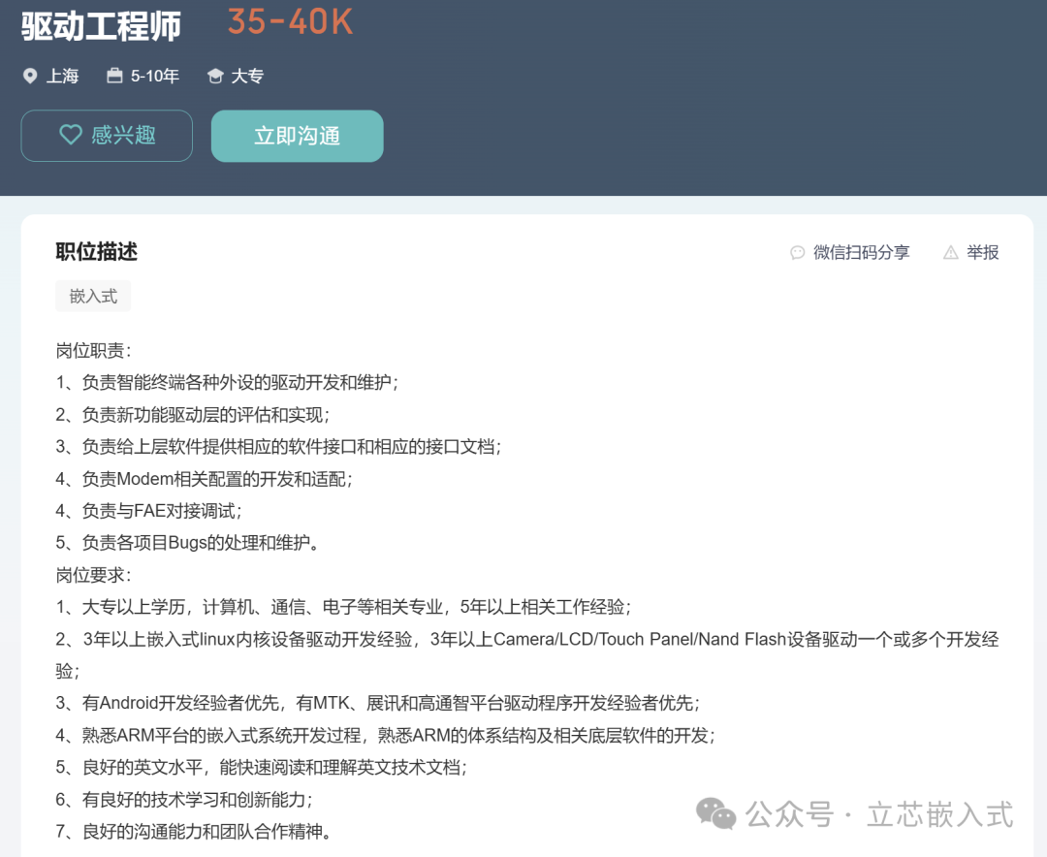This screenshot has width=1047, height=857.
Task: Click requirement 有良好的技术学习和创新能力
Action: pos(184,800)
